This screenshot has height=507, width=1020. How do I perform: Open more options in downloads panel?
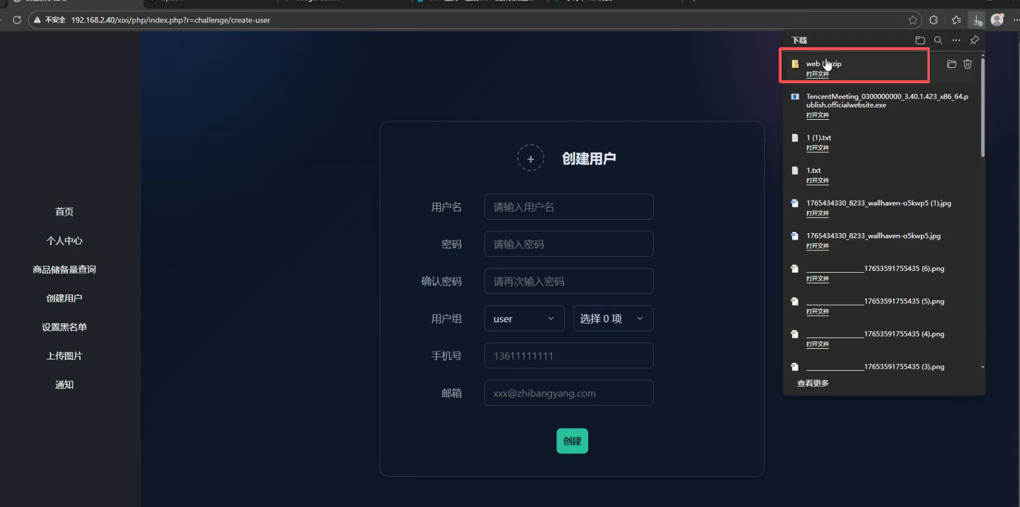coord(956,40)
